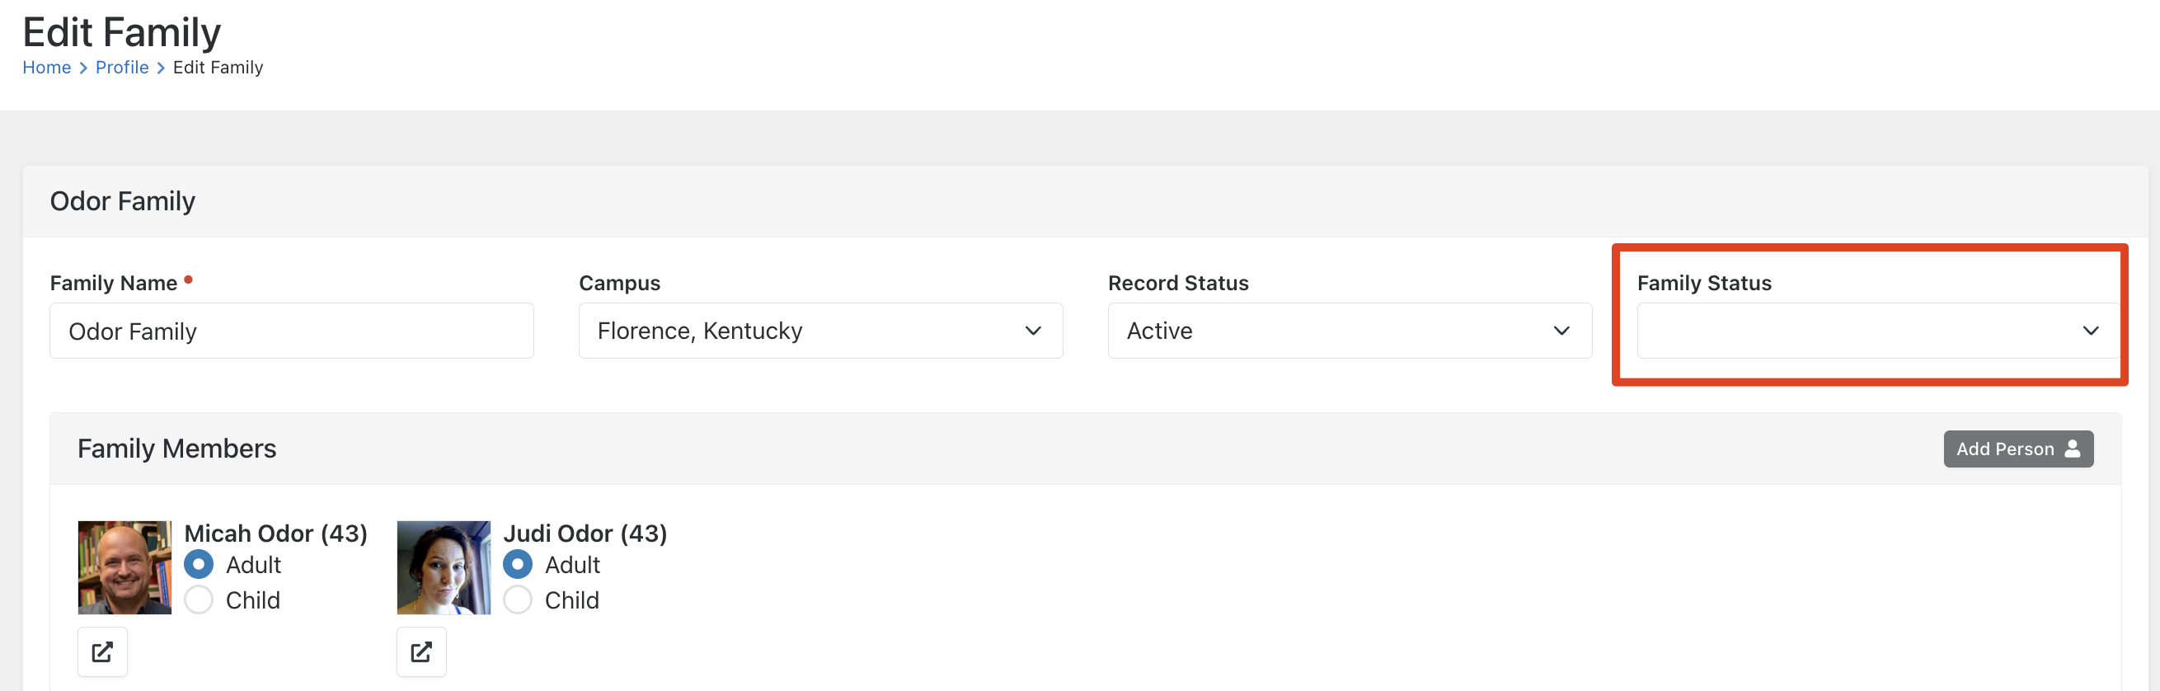Image resolution: width=2160 pixels, height=691 pixels.
Task: Click the Judi Odor (43) name label
Action: 585,534
